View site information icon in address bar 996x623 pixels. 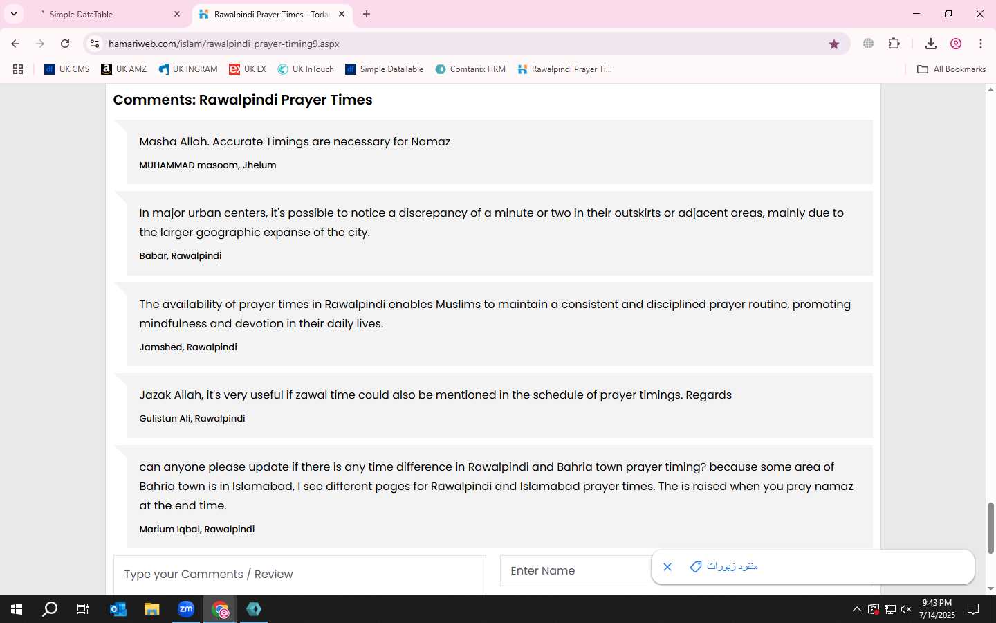(95, 44)
